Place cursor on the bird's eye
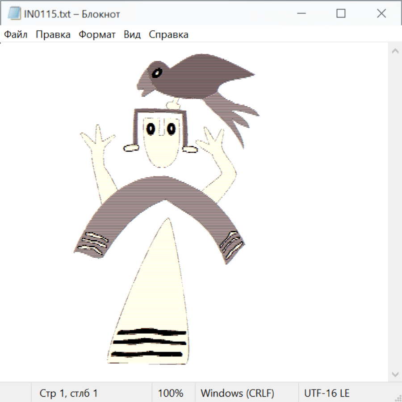The height and width of the screenshot is (402, 402). 157,72
